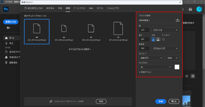Image resolution: width=205 pixels, height=107 pixels.
Task: Switch to アートとイラスト tab
Action: 79,8
